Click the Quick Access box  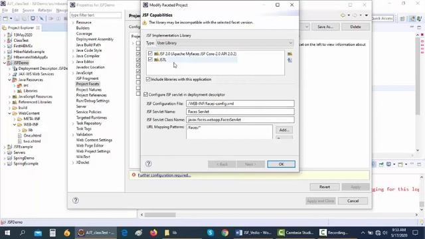382,18
